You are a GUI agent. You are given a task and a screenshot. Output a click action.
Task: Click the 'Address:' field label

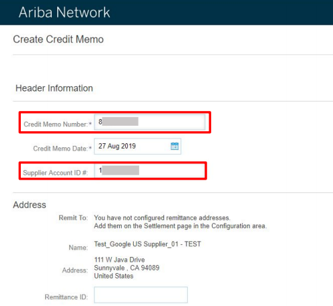75,270
